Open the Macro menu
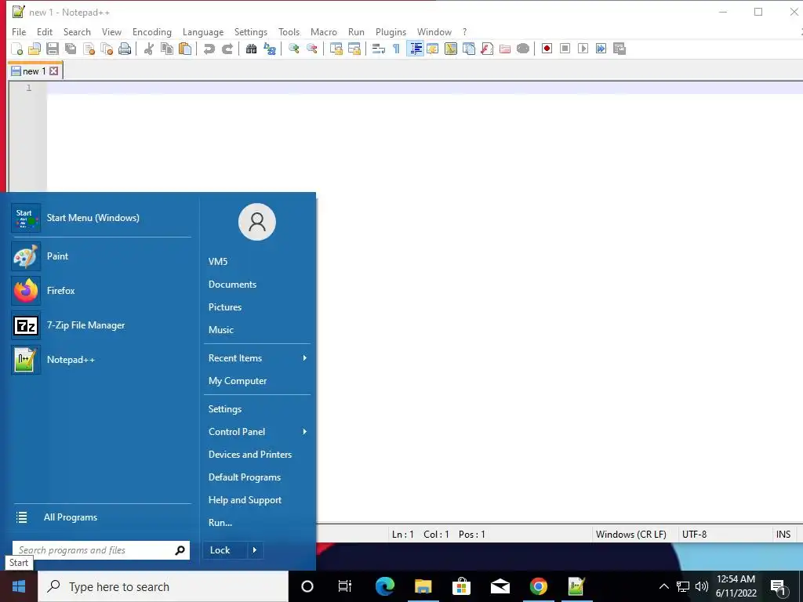The image size is (803, 602). tap(324, 31)
